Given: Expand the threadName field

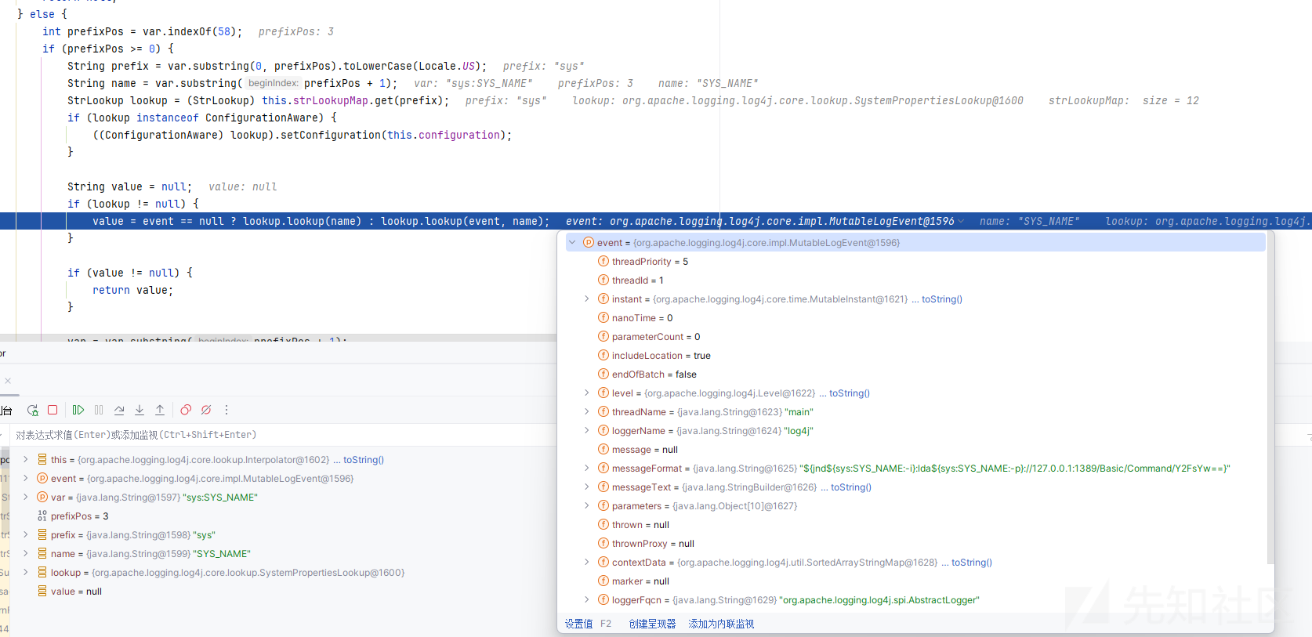Looking at the screenshot, I should 586,411.
